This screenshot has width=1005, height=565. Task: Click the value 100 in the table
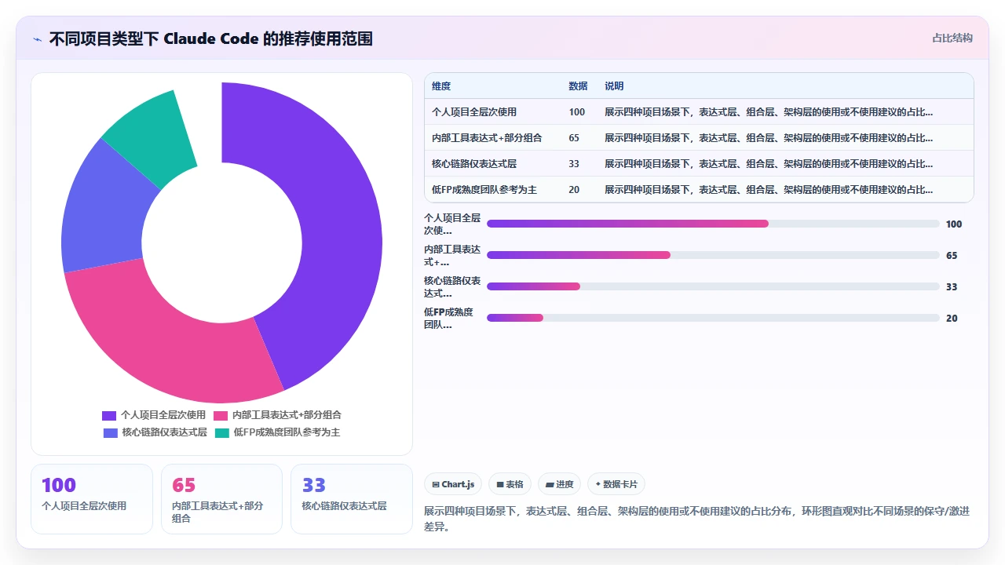coord(577,112)
